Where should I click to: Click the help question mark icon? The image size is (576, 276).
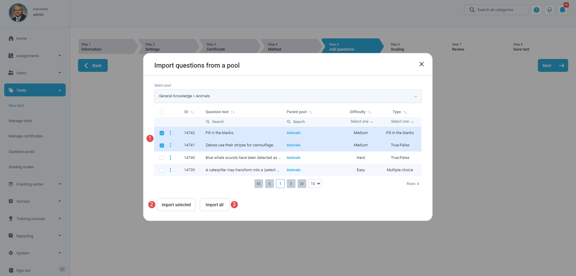536,10
